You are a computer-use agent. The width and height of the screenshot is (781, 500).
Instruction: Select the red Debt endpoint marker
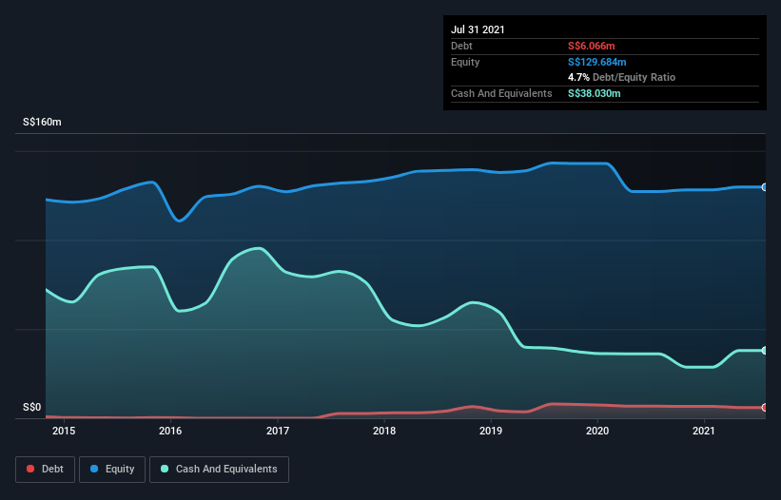pos(765,408)
